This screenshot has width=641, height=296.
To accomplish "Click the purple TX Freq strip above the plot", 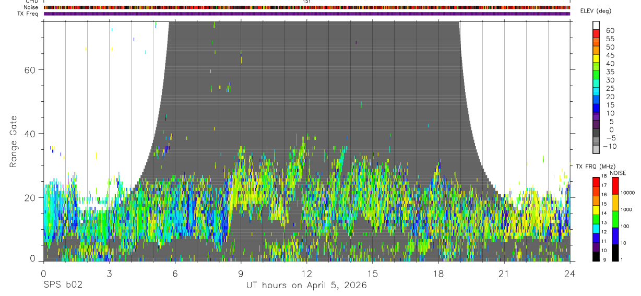I will (x=307, y=14).
